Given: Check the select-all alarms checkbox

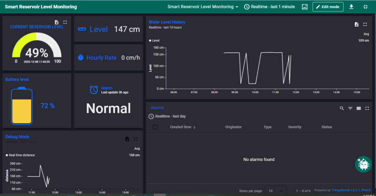Looking at the screenshot, I should coord(155,127).
